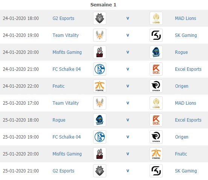Click the Origen logo in the 25-01 19:00 match
Image resolution: width=208 pixels, height=180 pixels.
[156, 137]
